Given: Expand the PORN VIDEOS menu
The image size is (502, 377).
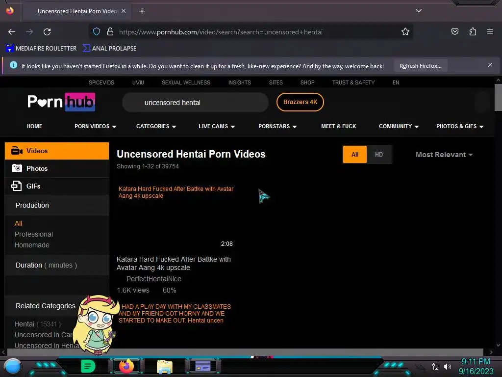Looking at the screenshot, I should (x=96, y=126).
